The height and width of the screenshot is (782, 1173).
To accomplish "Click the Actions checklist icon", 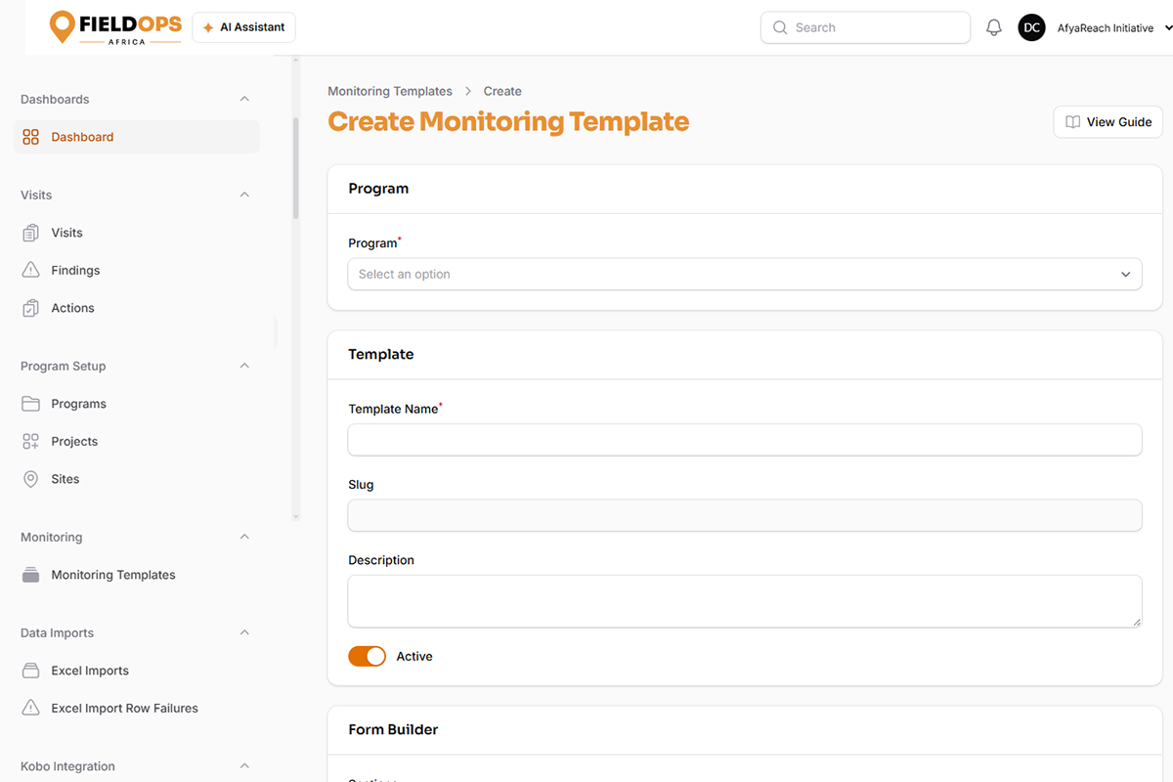I will (x=31, y=308).
